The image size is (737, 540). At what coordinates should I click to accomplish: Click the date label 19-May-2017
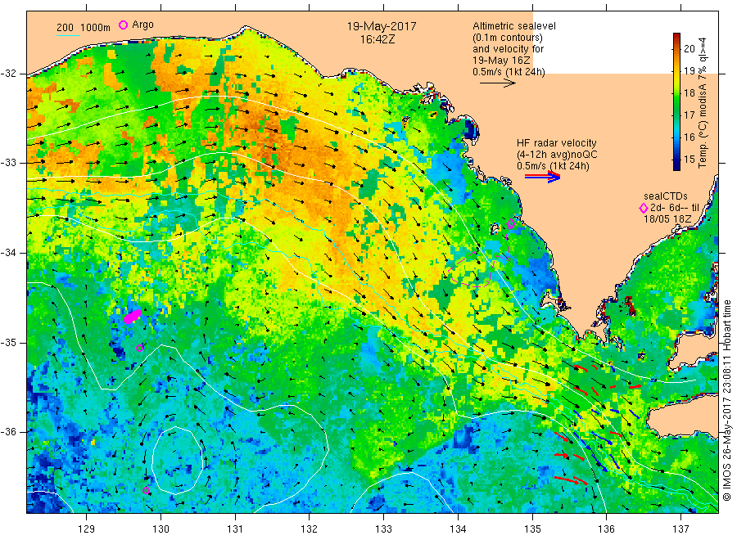(382, 26)
